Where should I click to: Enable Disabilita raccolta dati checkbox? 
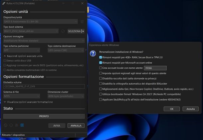(101, 78)
